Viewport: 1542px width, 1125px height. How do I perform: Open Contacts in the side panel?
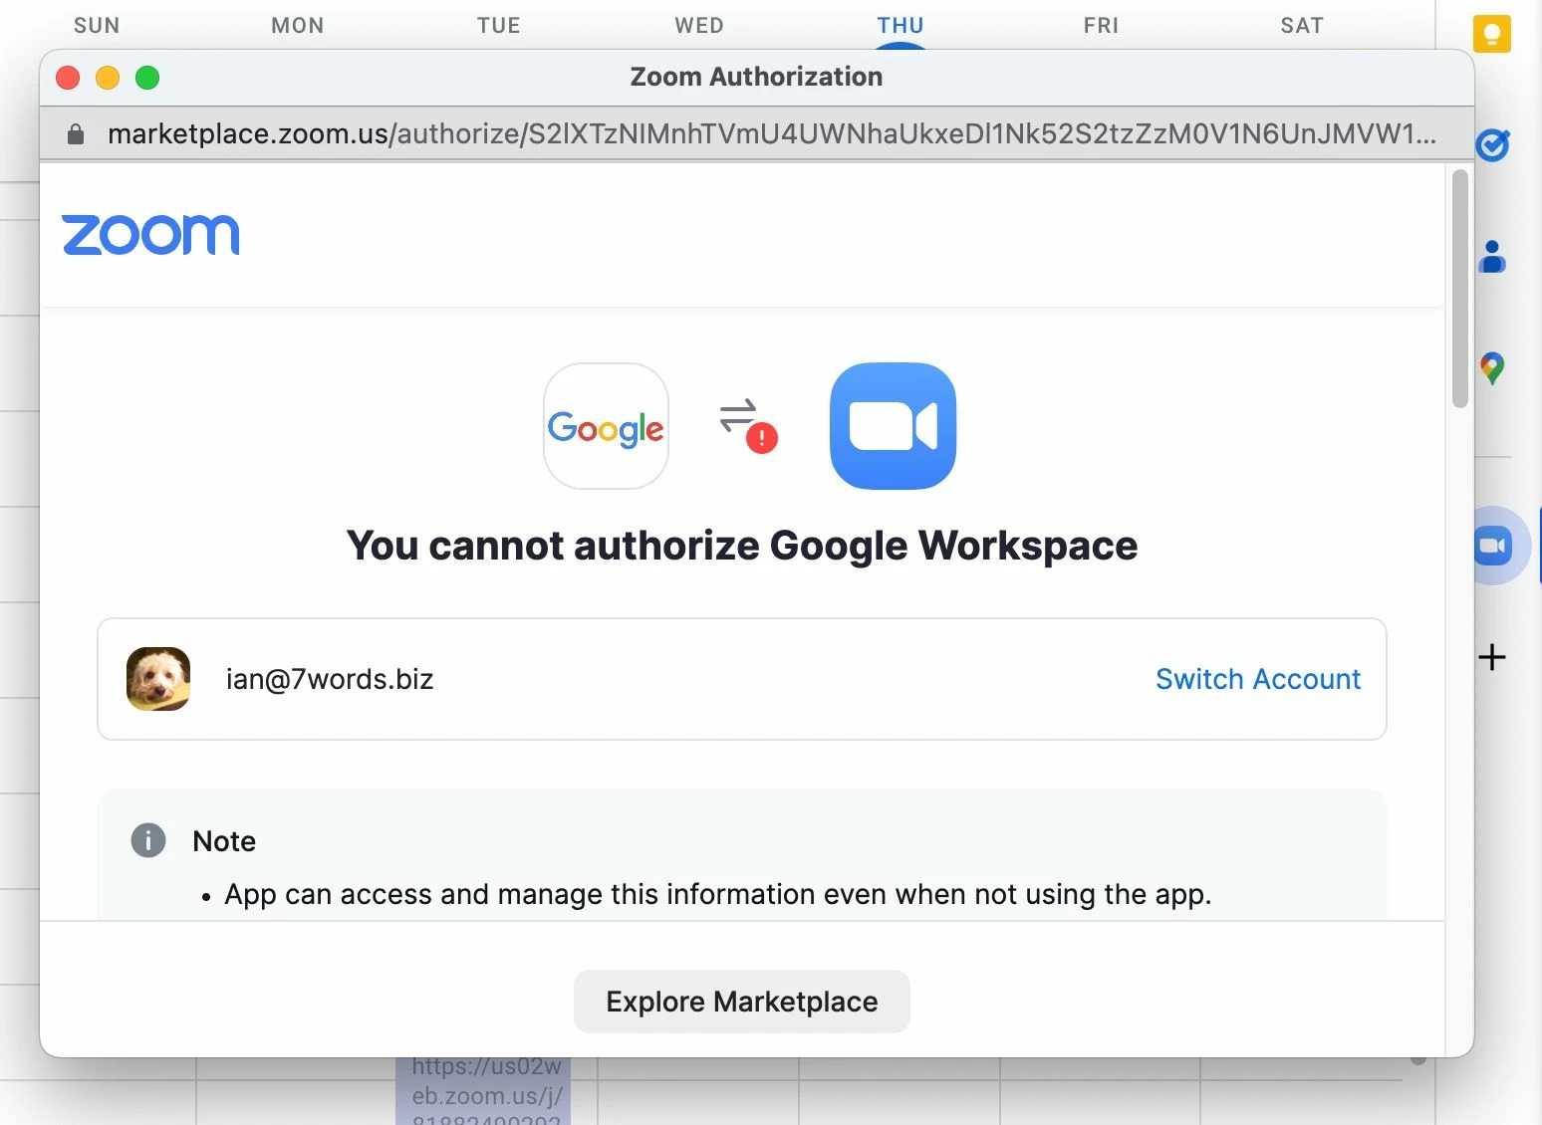(x=1492, y=257)
